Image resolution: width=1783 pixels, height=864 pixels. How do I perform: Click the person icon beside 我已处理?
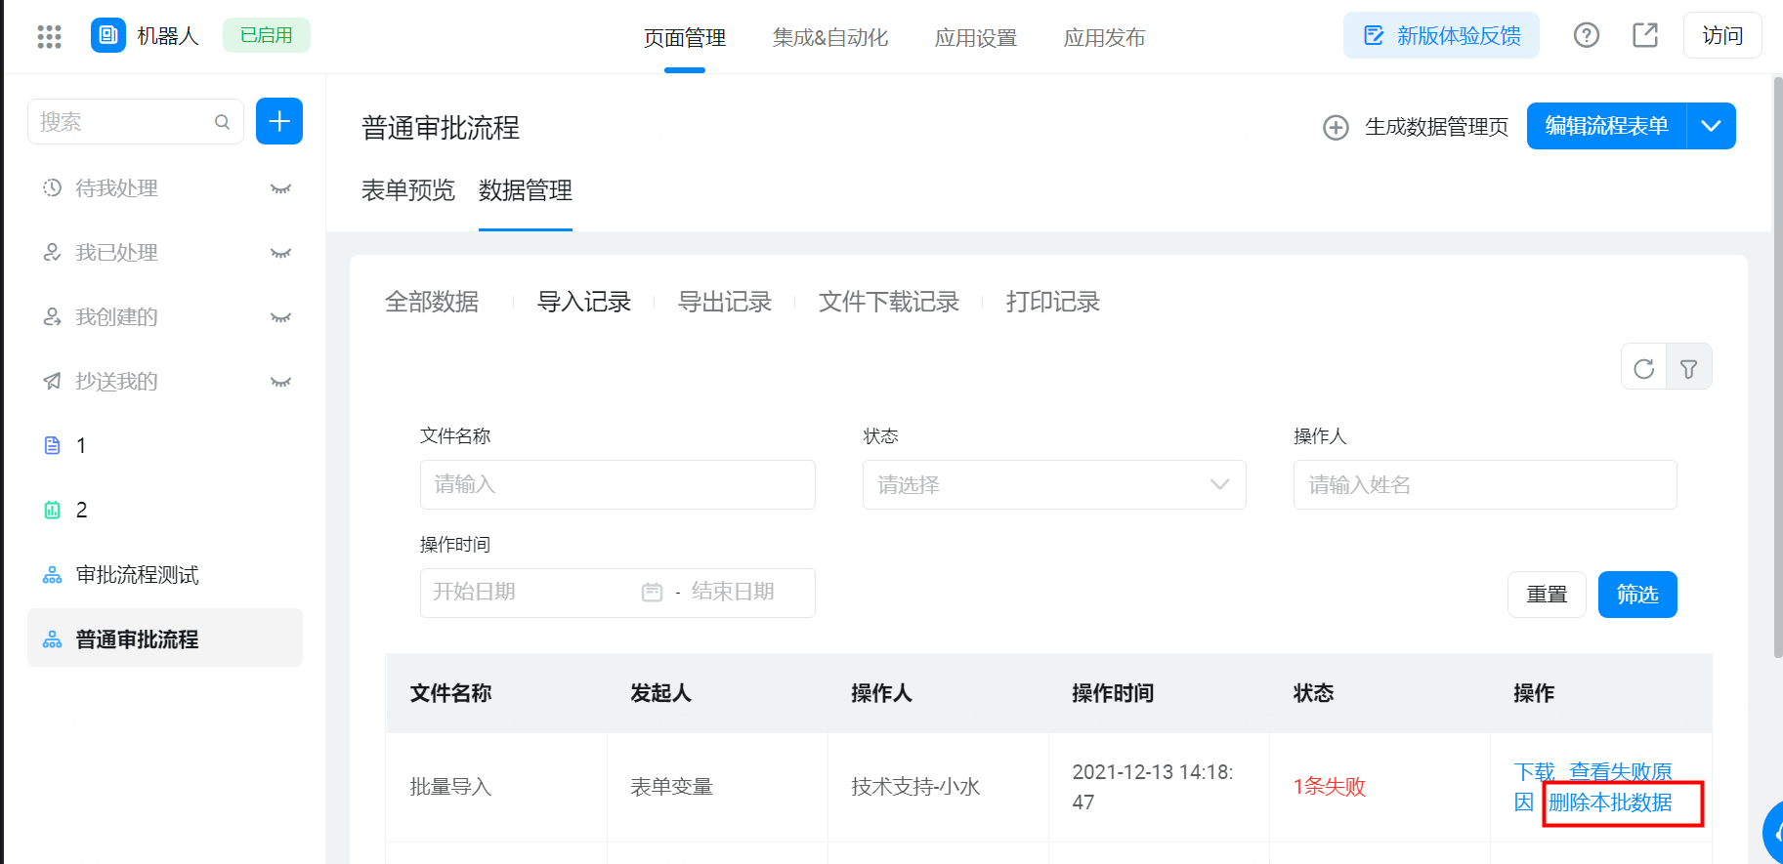[x=53, y=252]
